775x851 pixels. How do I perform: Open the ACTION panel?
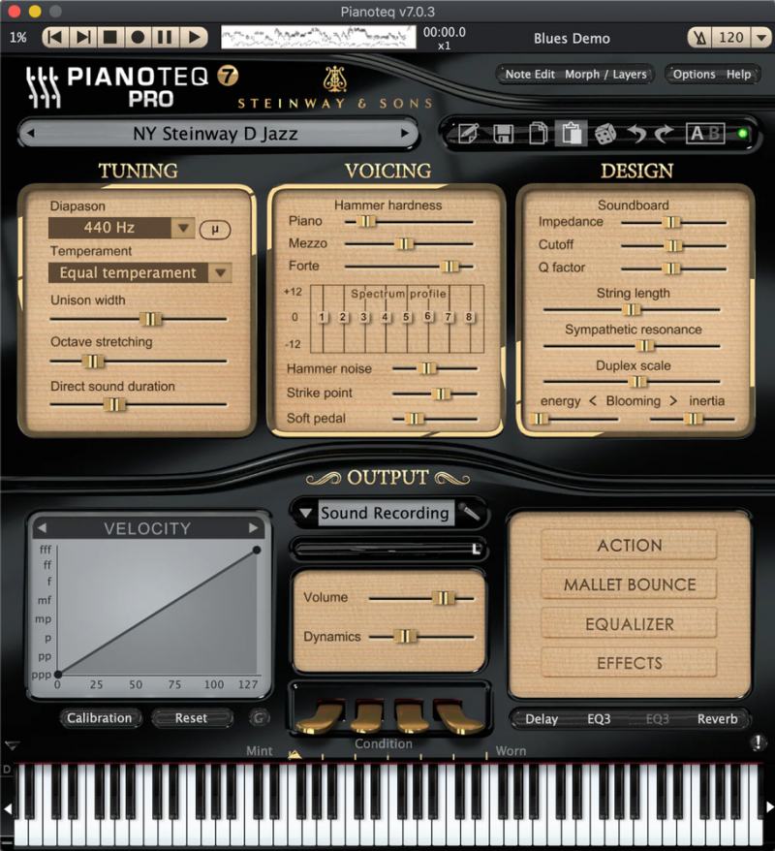(x=629, y=546)
